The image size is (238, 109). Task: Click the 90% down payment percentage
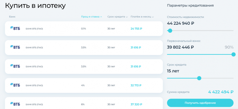point(229,47)
